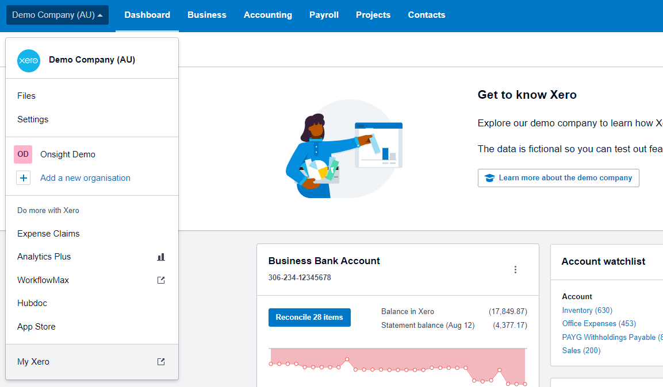The width and height of the screenshot is (663, 387).
Task: Click the Business Bank Account title
Action: (x=324, y=261)
